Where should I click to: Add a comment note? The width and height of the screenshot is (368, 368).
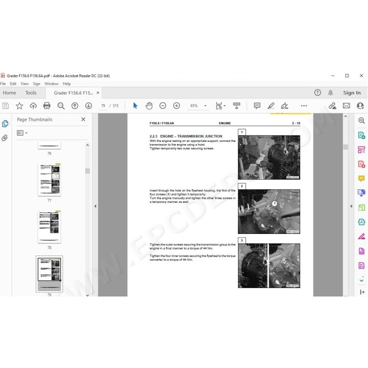[257, 106]
